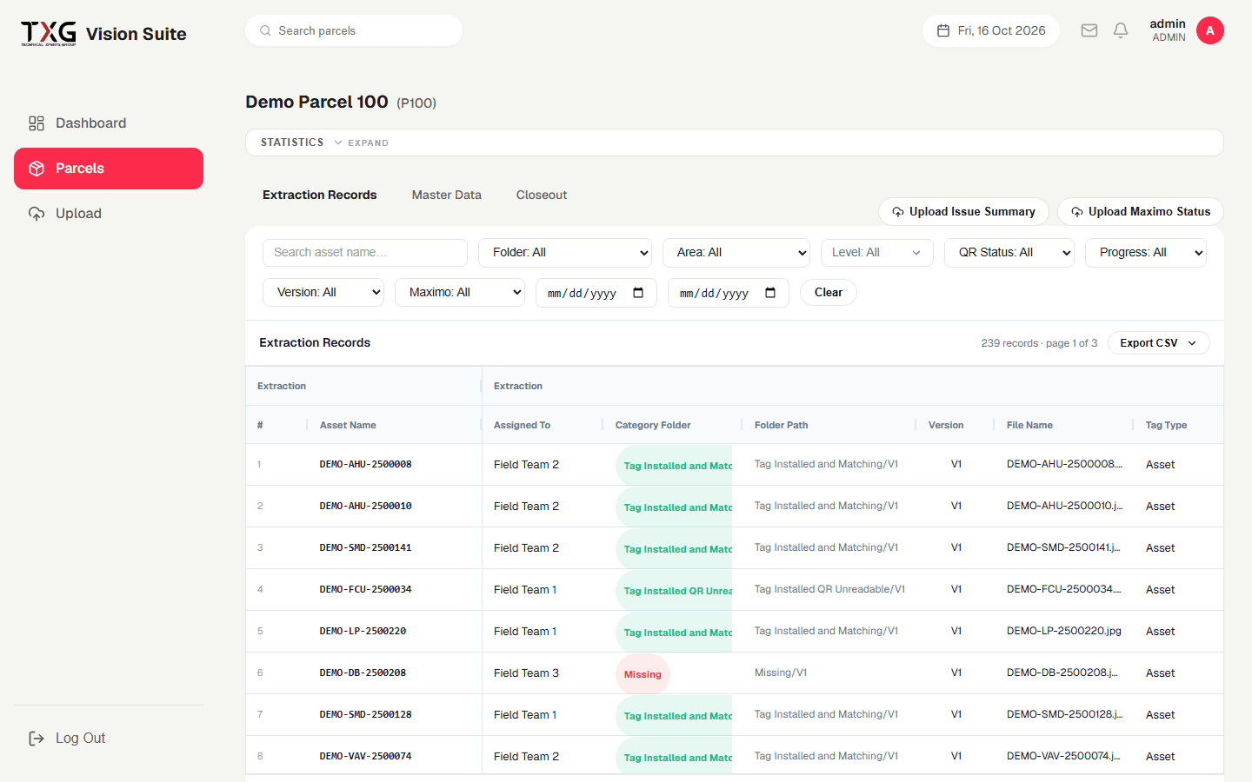This screenshot has width=1252, height=782.
Task: Open the first date picker calendar icon
Action: pyautogui.click(x=638, y=293)
